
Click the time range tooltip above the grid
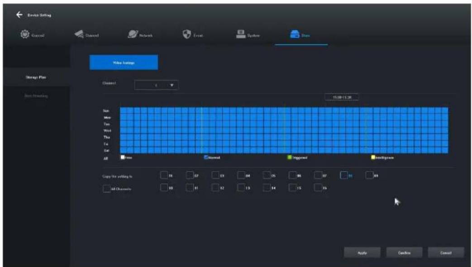[x=342, y=97]
